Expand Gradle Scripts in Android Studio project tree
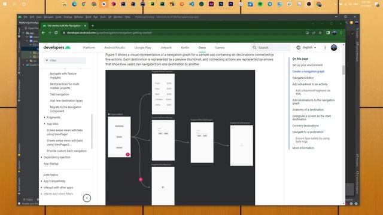383x215 pixels. (24, 65)
